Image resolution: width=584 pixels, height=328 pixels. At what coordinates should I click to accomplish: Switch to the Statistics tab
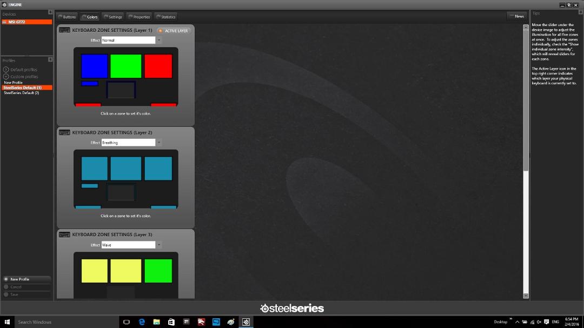pos(166,17)
